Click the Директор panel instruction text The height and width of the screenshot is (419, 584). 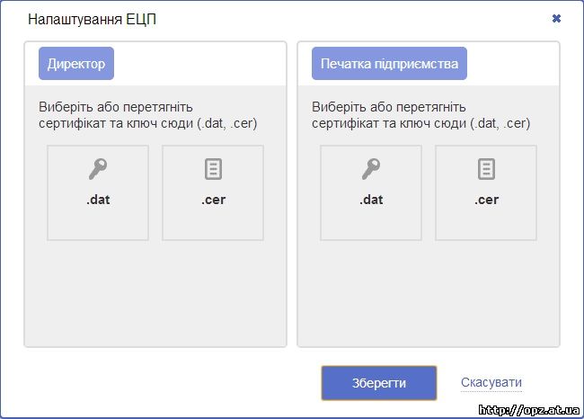click(x=148, y=115)
